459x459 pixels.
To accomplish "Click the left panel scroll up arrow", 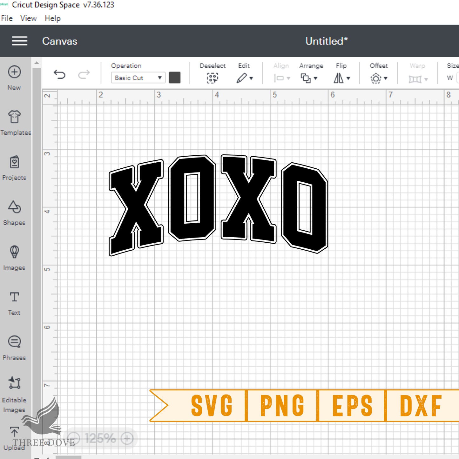I will [37, 63].
